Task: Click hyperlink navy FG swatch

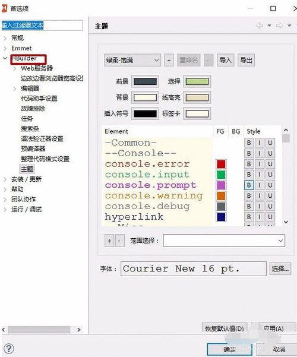Action: [221, 217]
